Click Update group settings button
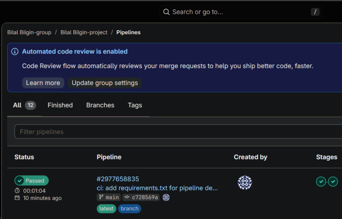The width and height of the screenshot is (342, 219). 105,83
